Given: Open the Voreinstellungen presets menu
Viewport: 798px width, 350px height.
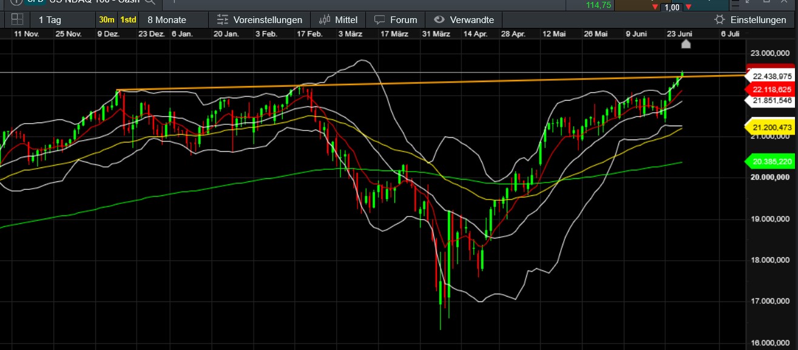Looking at the screenshot, I should (259, 19).
